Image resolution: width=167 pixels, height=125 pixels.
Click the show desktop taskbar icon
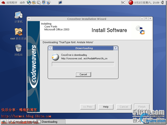[3, 122]
